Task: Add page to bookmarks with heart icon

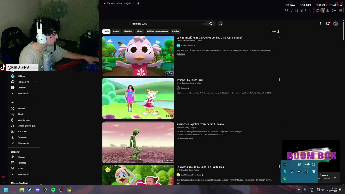Action: point(311,11)
